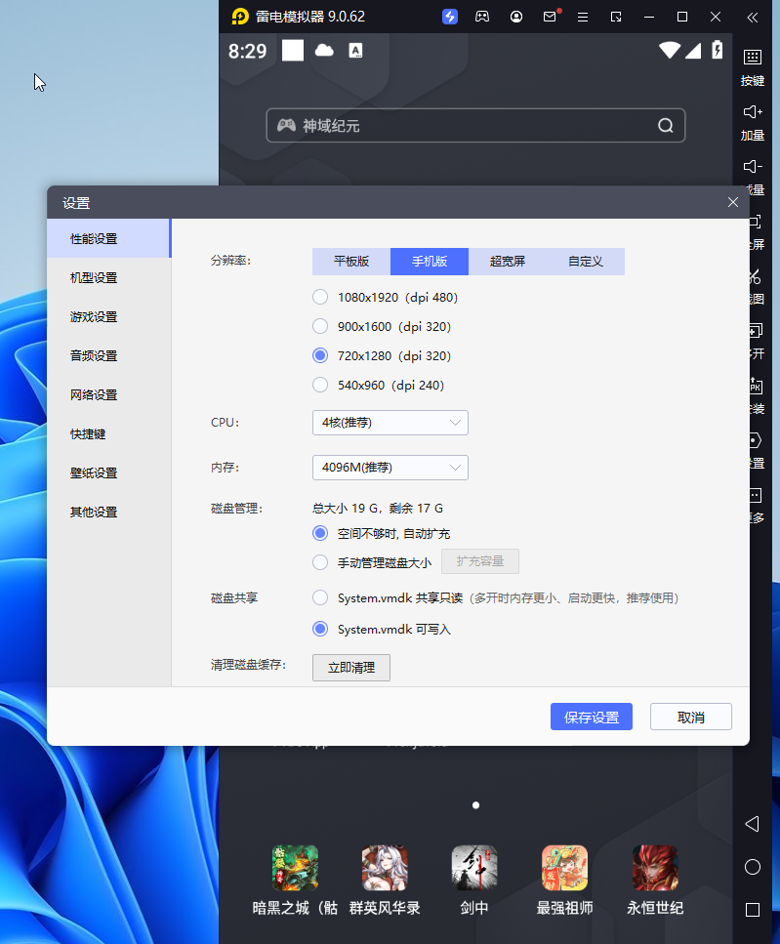Screen dimensions: 780x944
Task: Select the 1080x1920 (dpi 480) resolution
Action: pyautogui.click(x=320, y=297)
